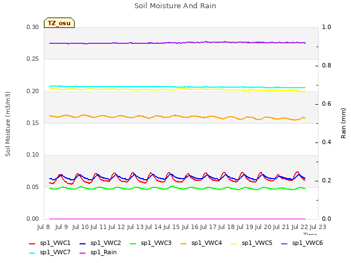
Task: Toggle sp1_VWC4 legend entry
Action: 201,243
